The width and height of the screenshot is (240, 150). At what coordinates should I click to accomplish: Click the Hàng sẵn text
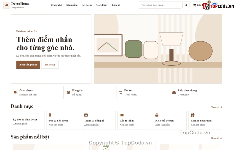coord(78,90)
